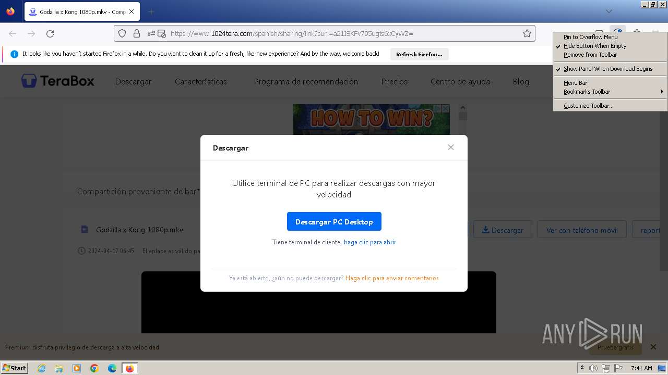Viewport: 668px width, 375px height.
Task: Click 'haga clic para abrir' link
Action: [370, 242]
